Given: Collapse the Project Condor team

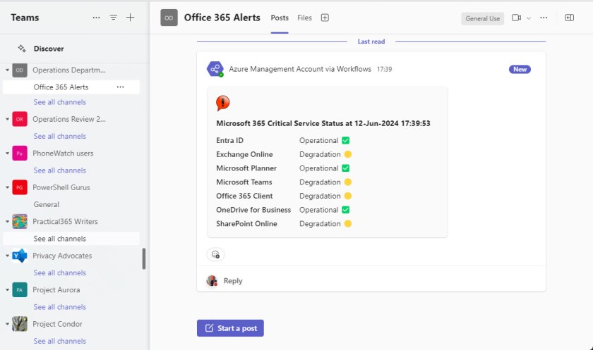Looking at the screenshot, I should point(7,324).
